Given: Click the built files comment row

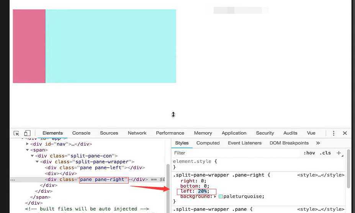Looking at the screenshot, I should point(87,209).
